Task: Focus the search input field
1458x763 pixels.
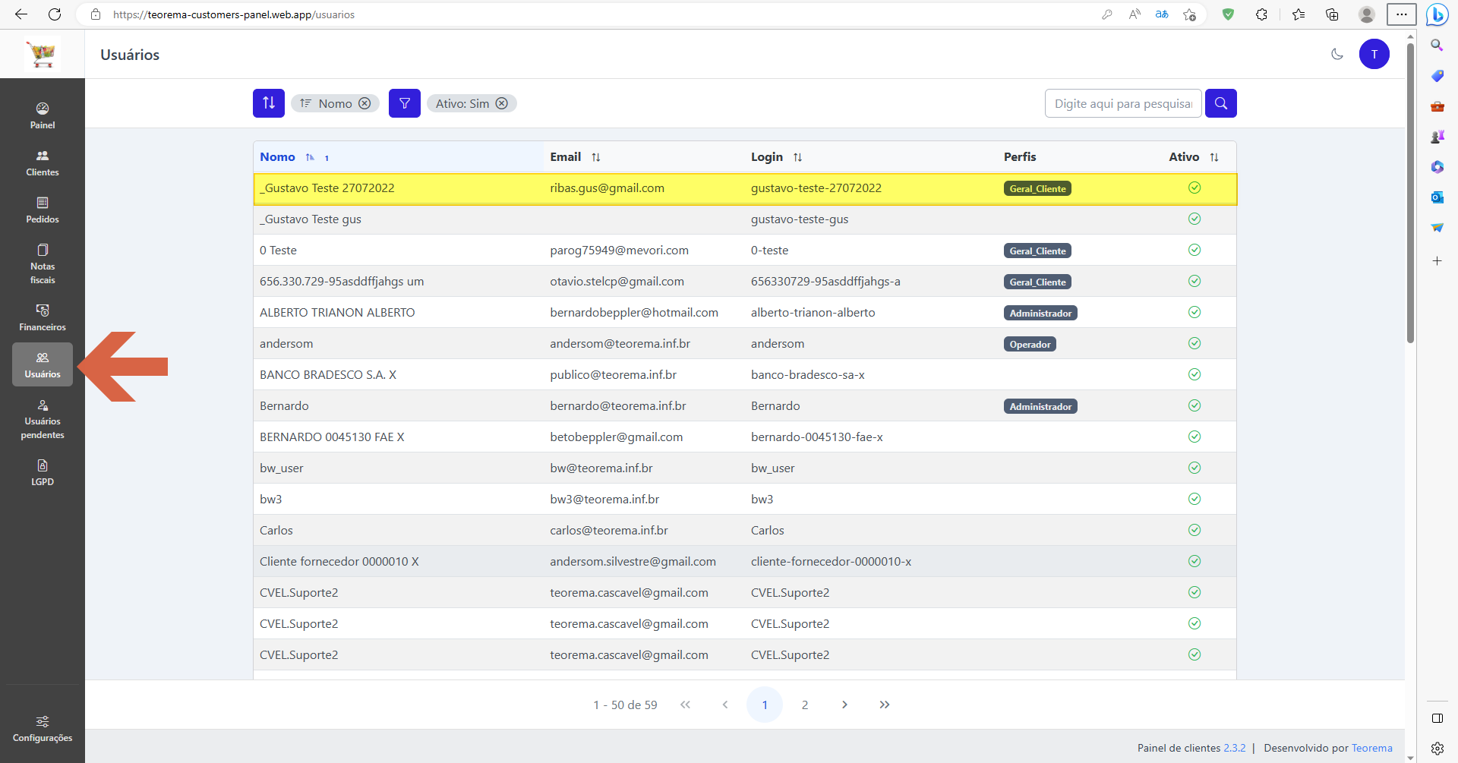Action: 1123,103
